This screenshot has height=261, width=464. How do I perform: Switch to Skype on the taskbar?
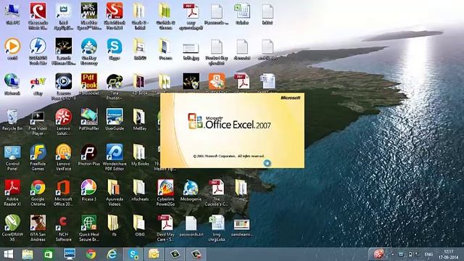133,254
